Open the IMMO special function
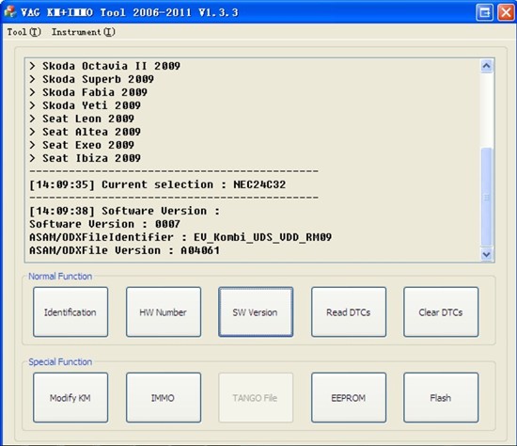 click(164, 398)
